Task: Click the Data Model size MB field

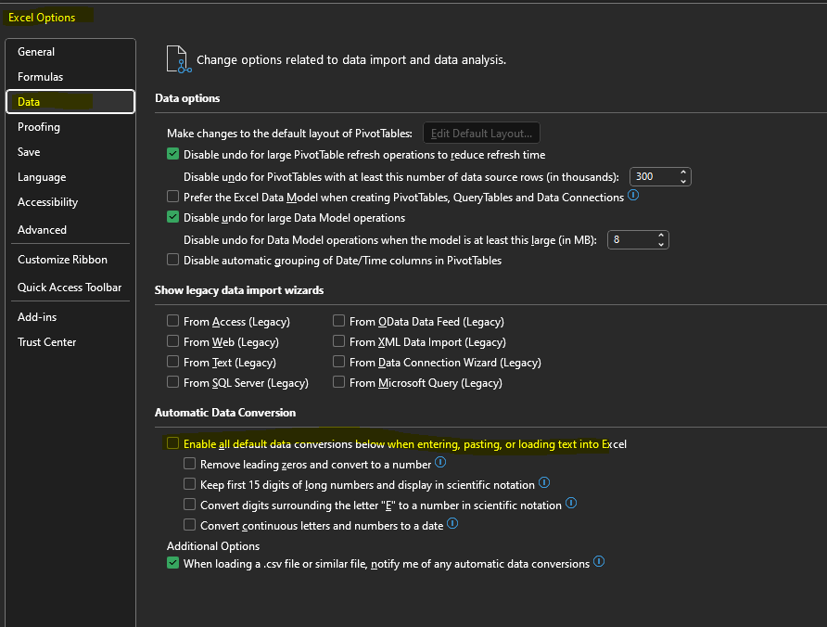Action: click(631, 239)
